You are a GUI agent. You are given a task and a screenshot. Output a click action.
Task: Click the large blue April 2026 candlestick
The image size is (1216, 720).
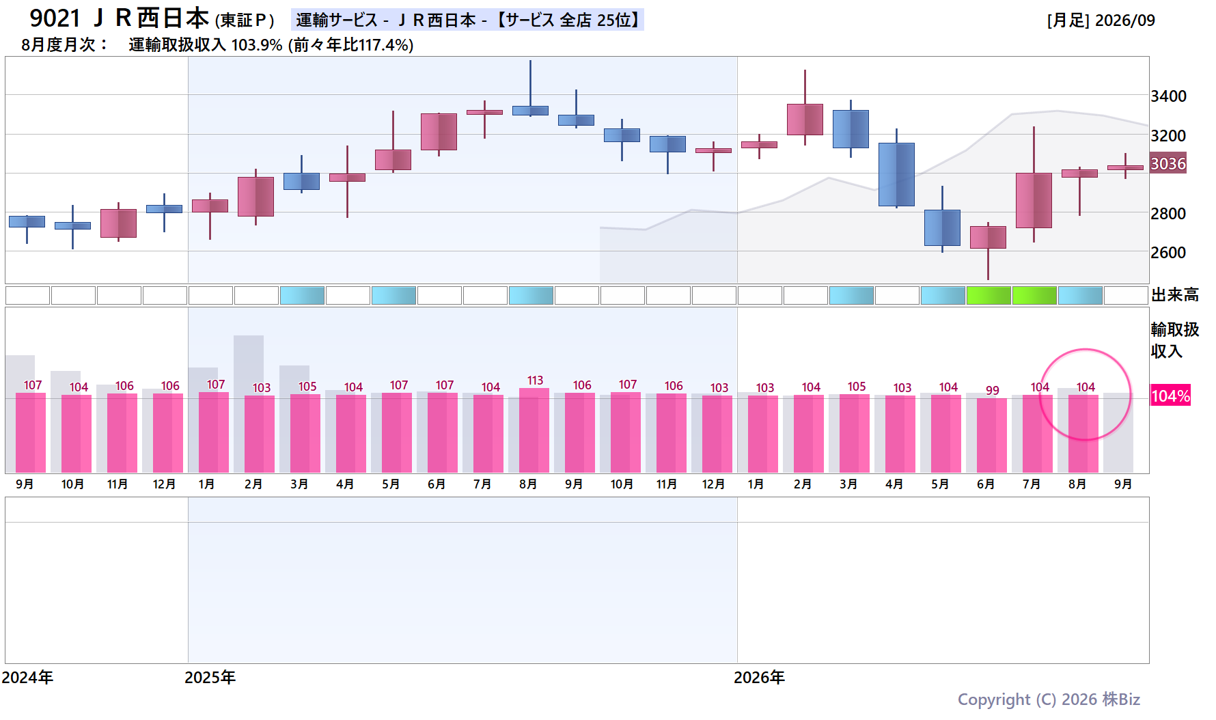click(896, 174)
